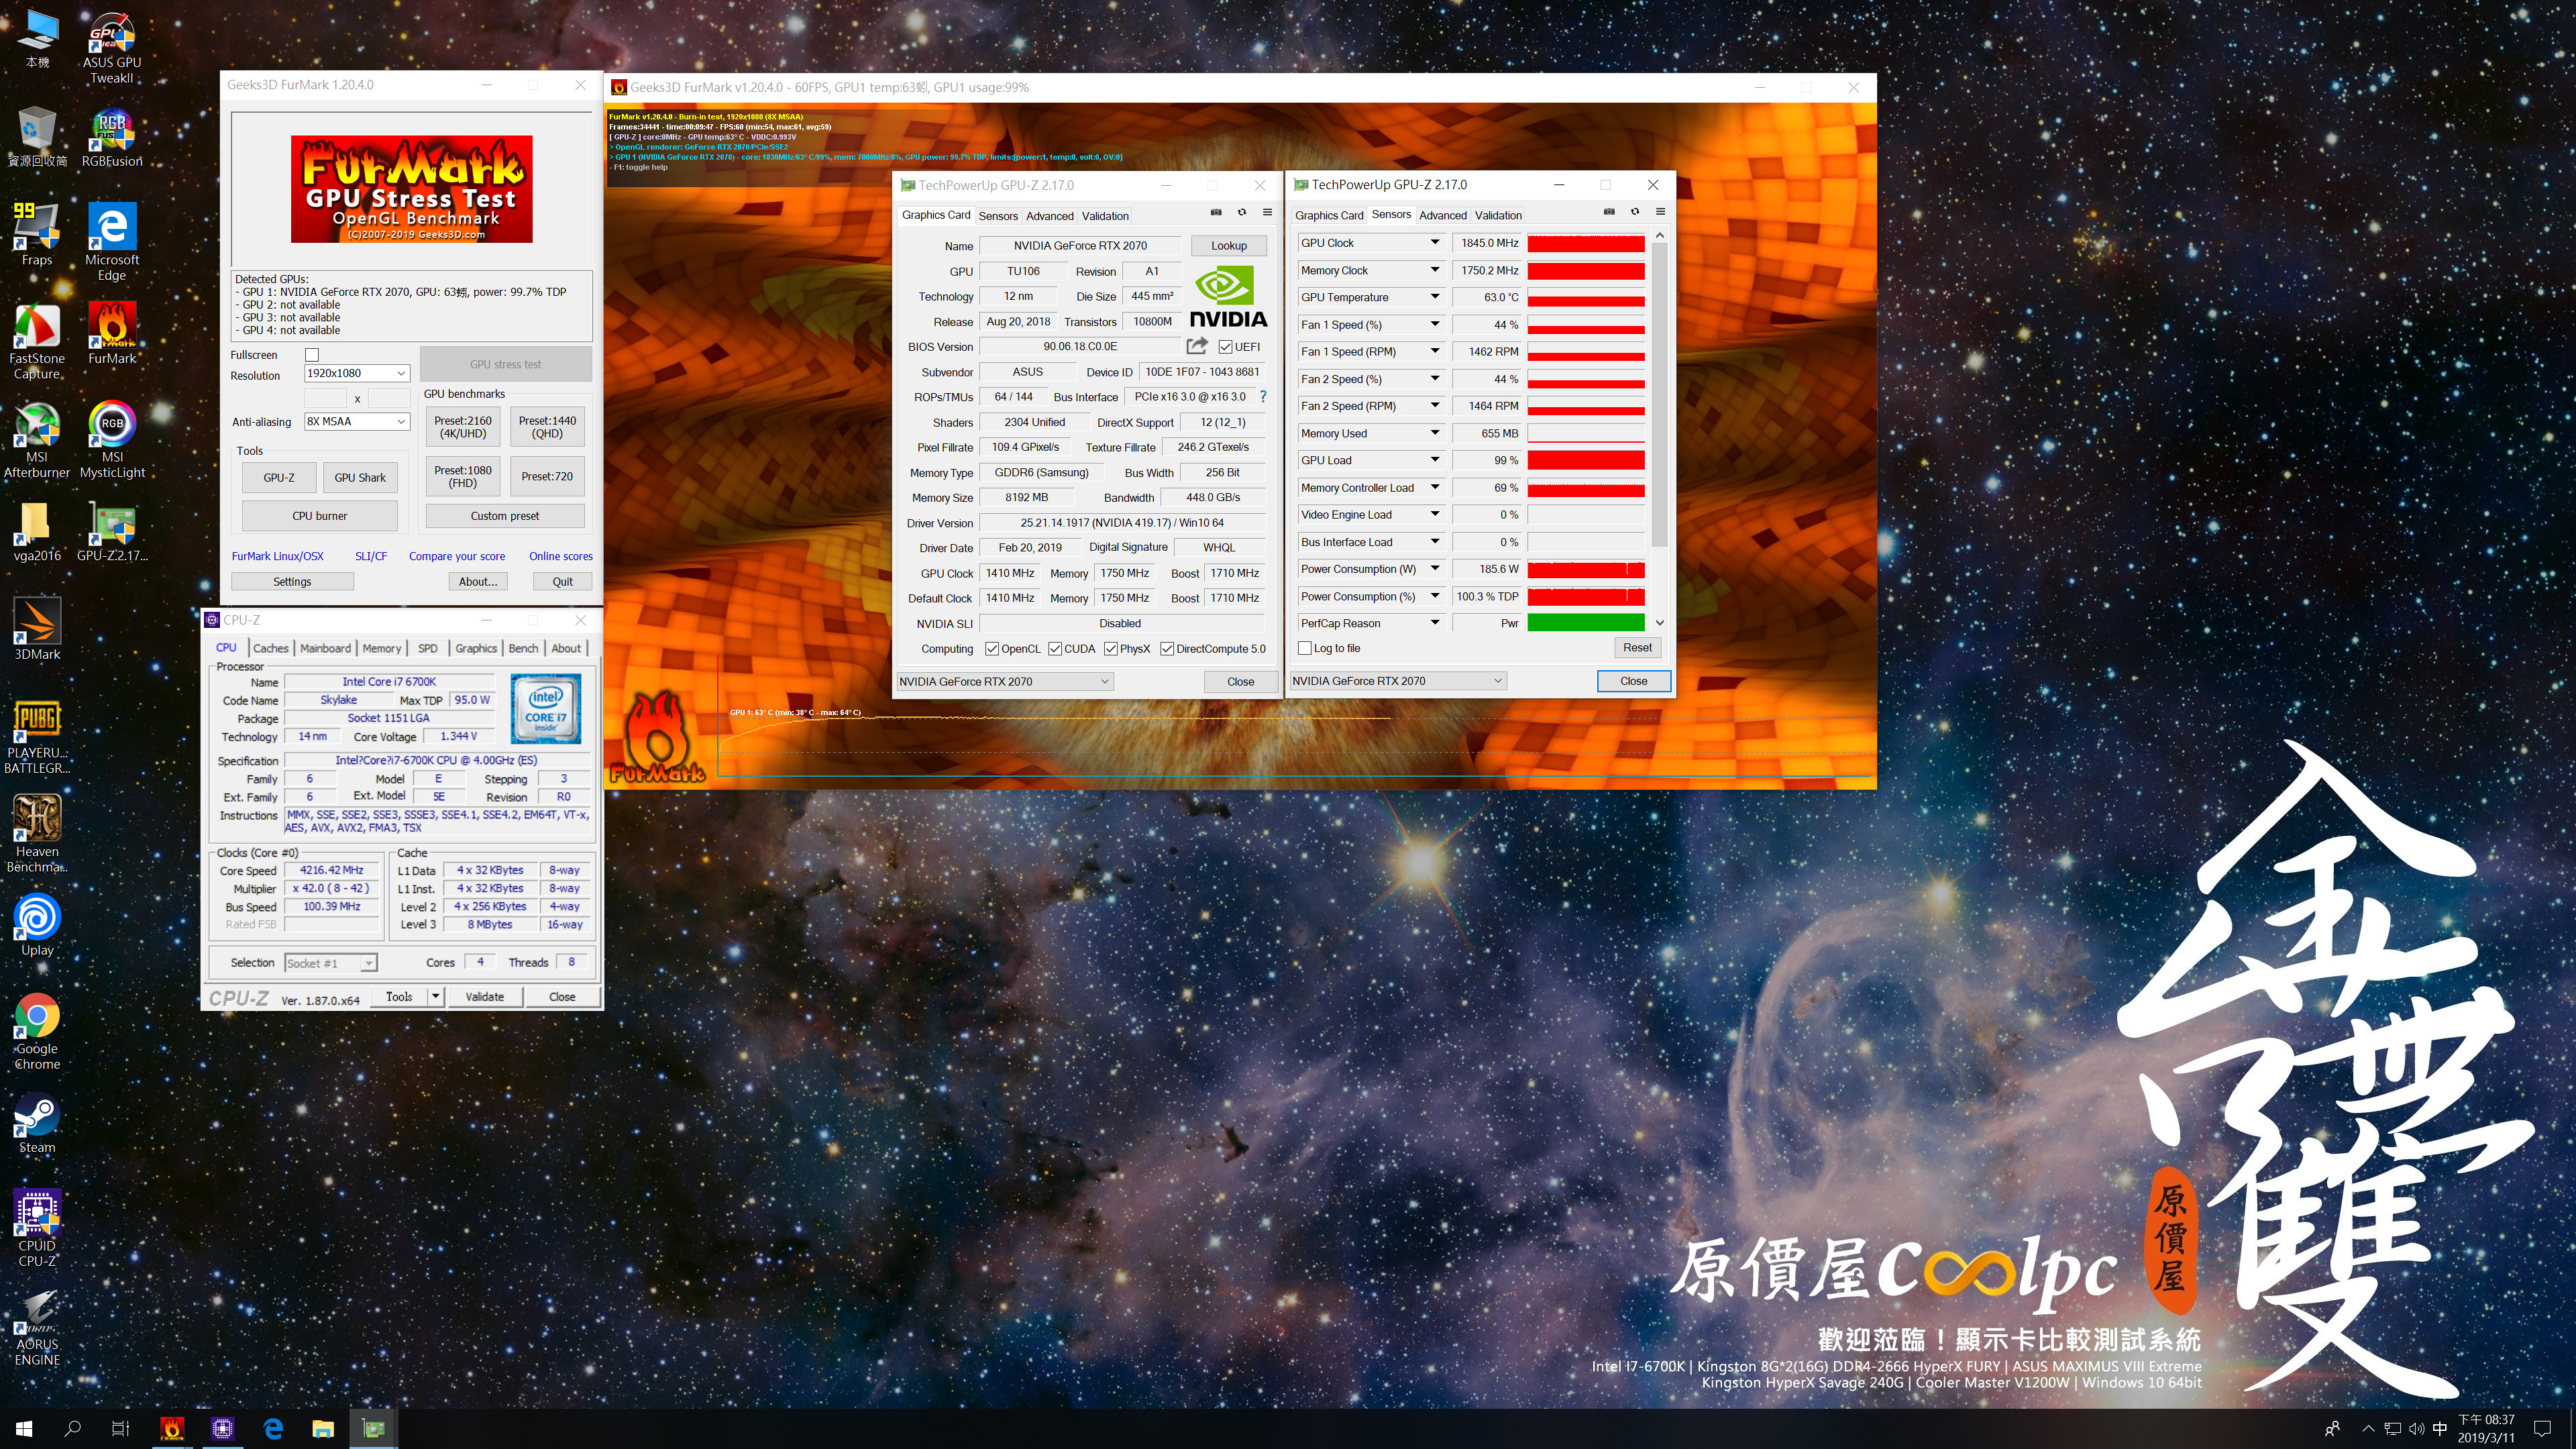The image size is (2576, 1449).
Task: Enable Log to file checkbox
Action: point(1304,648)
